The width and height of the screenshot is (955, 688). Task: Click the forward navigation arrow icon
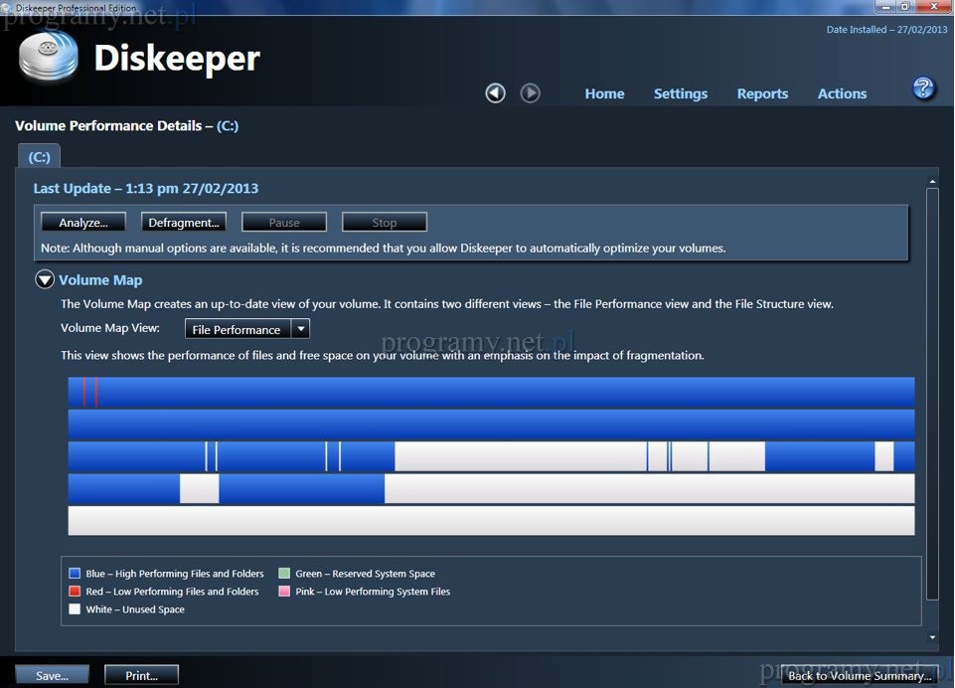[531, 93]
